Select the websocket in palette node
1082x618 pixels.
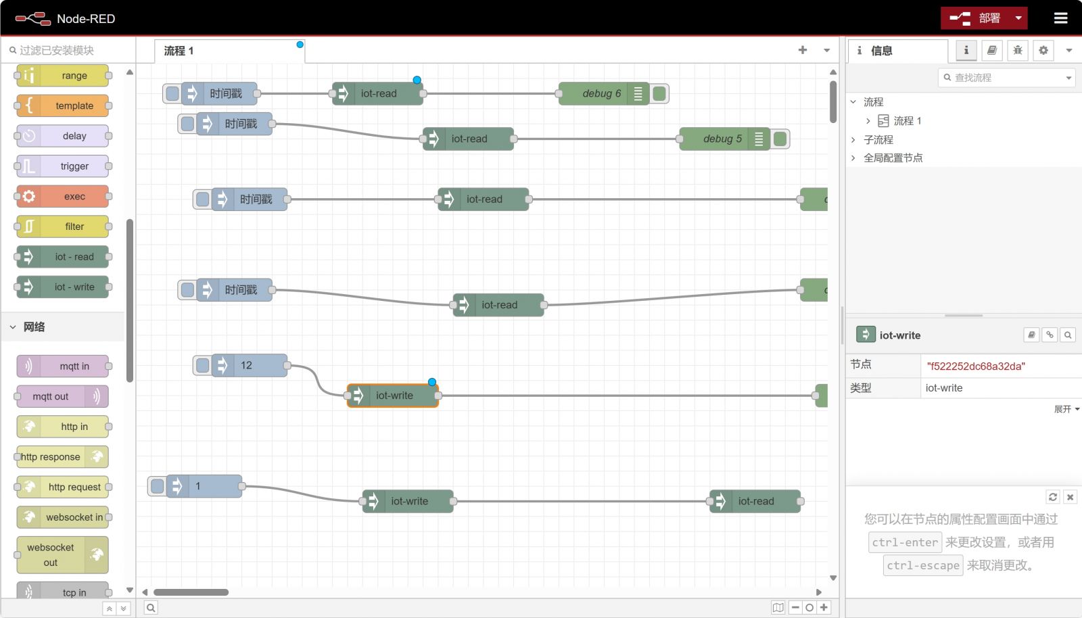pos(63,517)
